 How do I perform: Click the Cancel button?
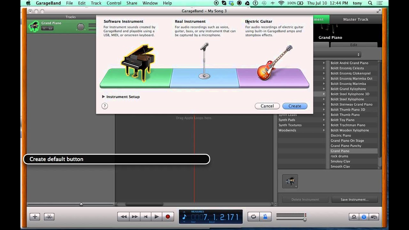[267, 106]
